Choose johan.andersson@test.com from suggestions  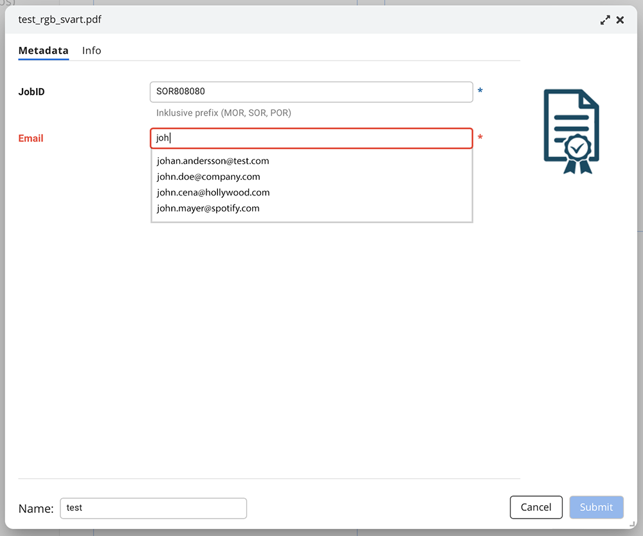tap(213, 161)
